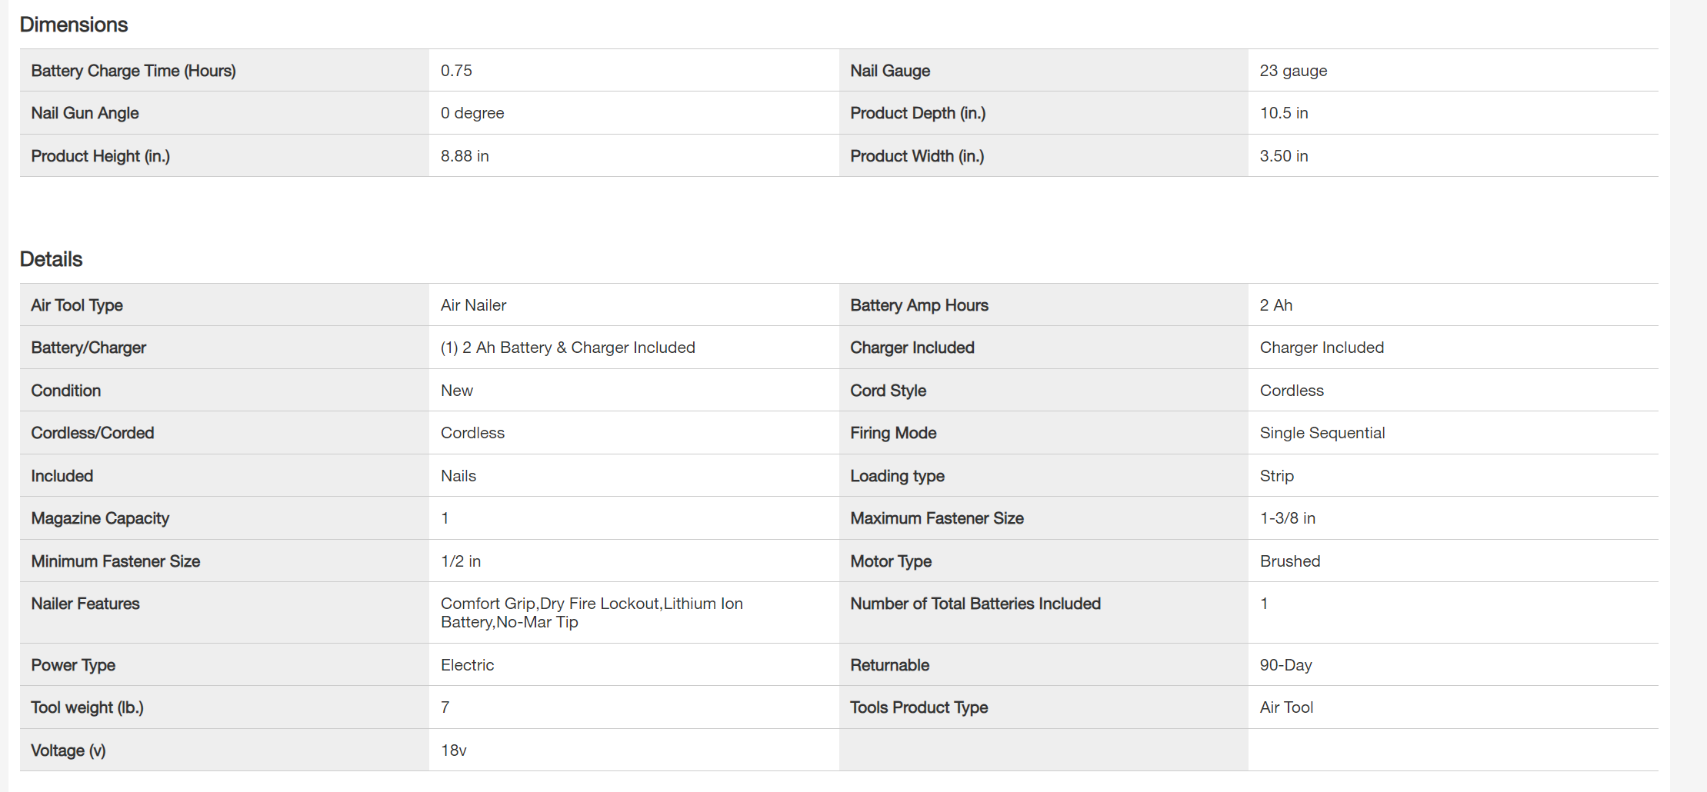Click the Product Height 8.88 in value
1707x792 pixels.
pyautogui.click(x=465, y=156)
